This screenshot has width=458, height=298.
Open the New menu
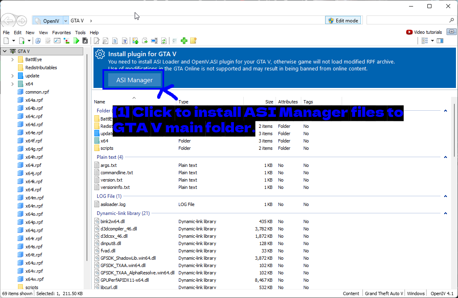(30, 33)
